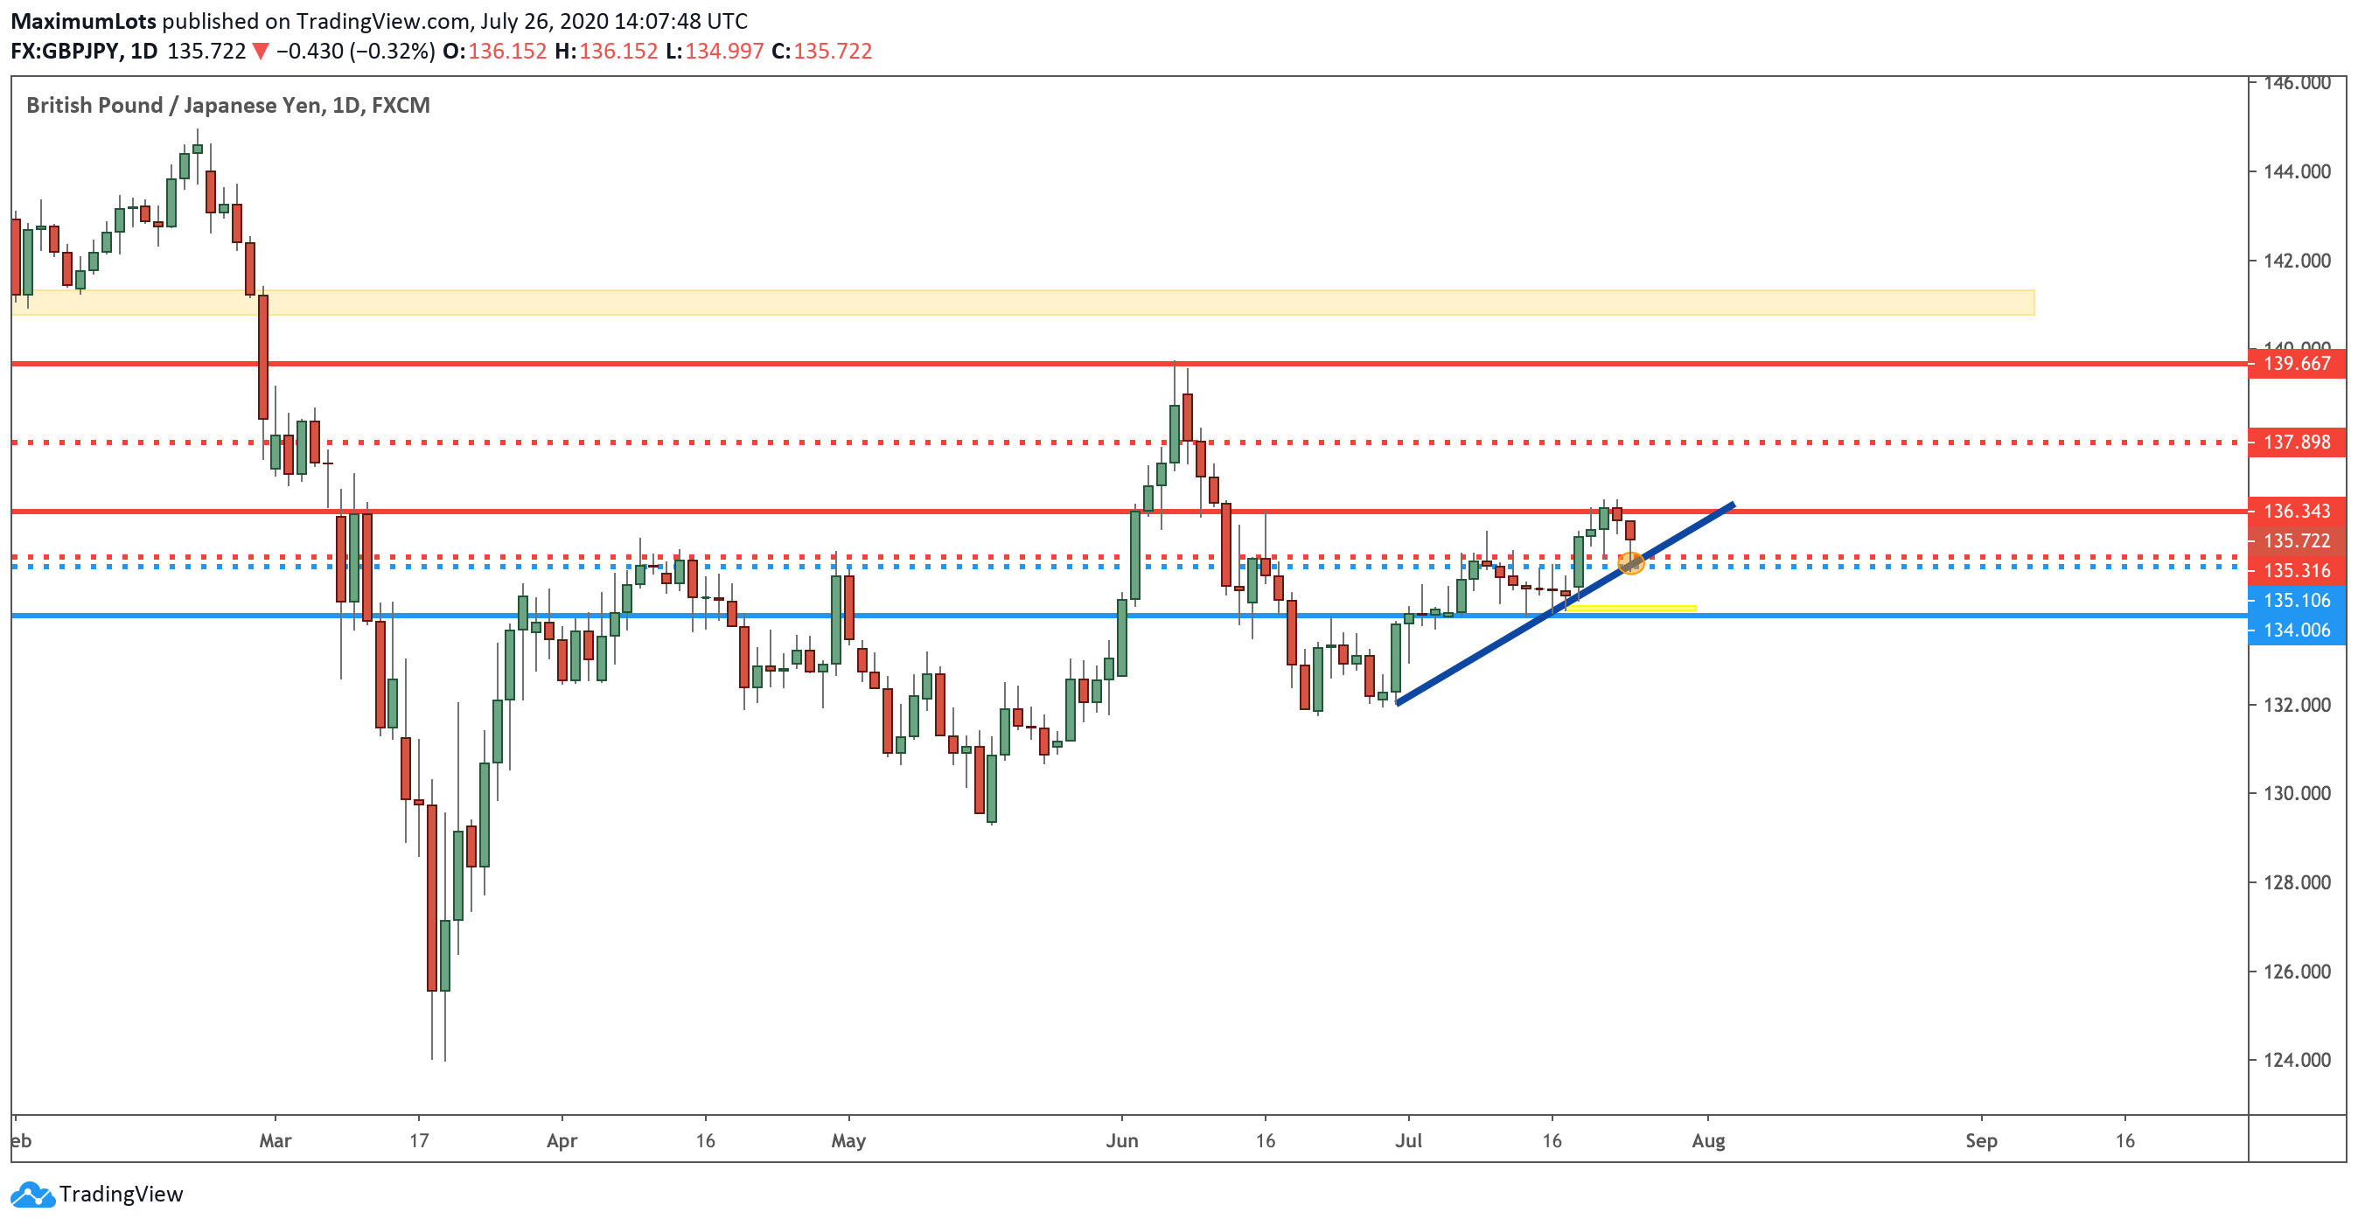Image resolution: width=2358 pixels, height=1226 pixels.
Task: Click the orange circle marker on trendline
Action: [1630, 564]
